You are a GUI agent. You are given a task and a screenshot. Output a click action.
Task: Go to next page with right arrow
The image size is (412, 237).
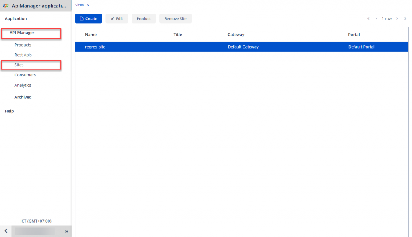397,18
